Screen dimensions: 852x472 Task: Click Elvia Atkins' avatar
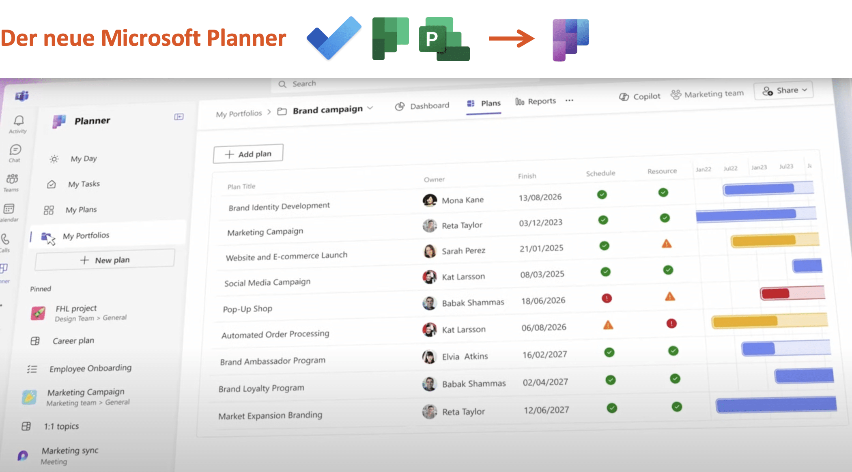[429, 356]
